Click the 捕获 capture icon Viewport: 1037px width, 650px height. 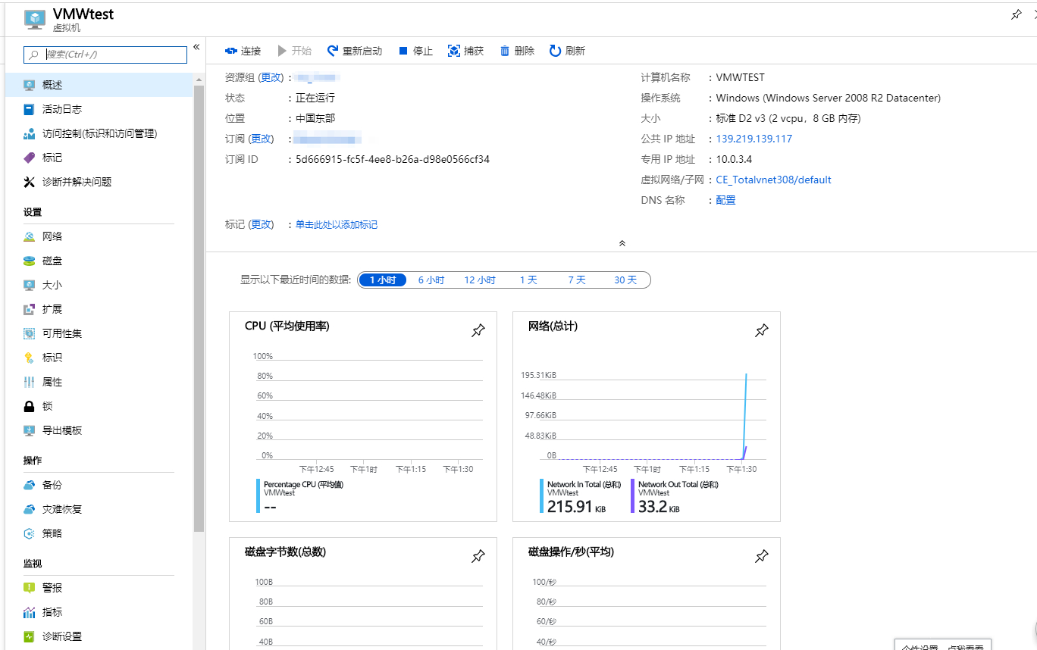click(454, 51)
